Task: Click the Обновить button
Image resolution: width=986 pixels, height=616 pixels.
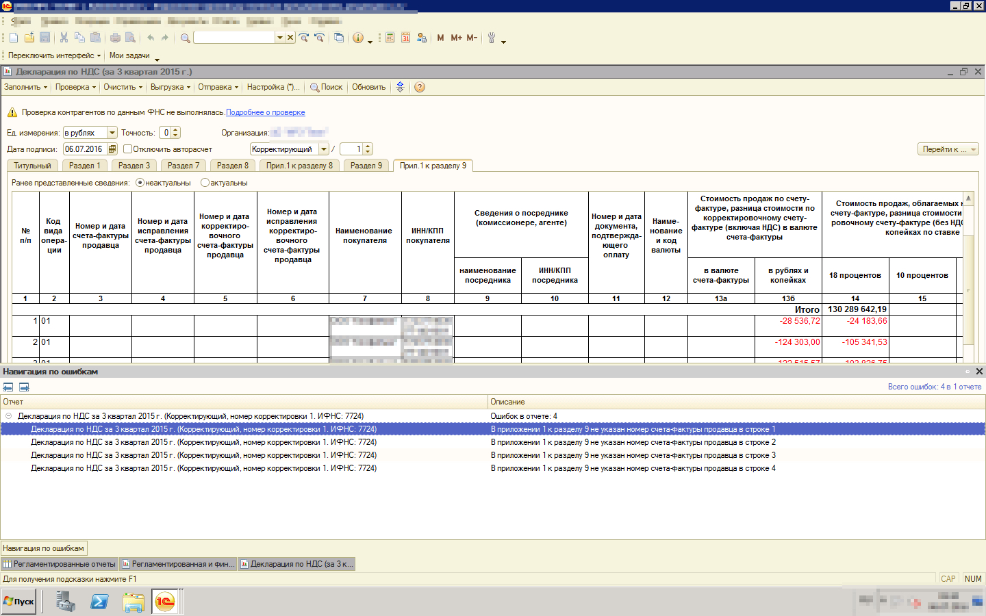Action: [x=368, y=87]
